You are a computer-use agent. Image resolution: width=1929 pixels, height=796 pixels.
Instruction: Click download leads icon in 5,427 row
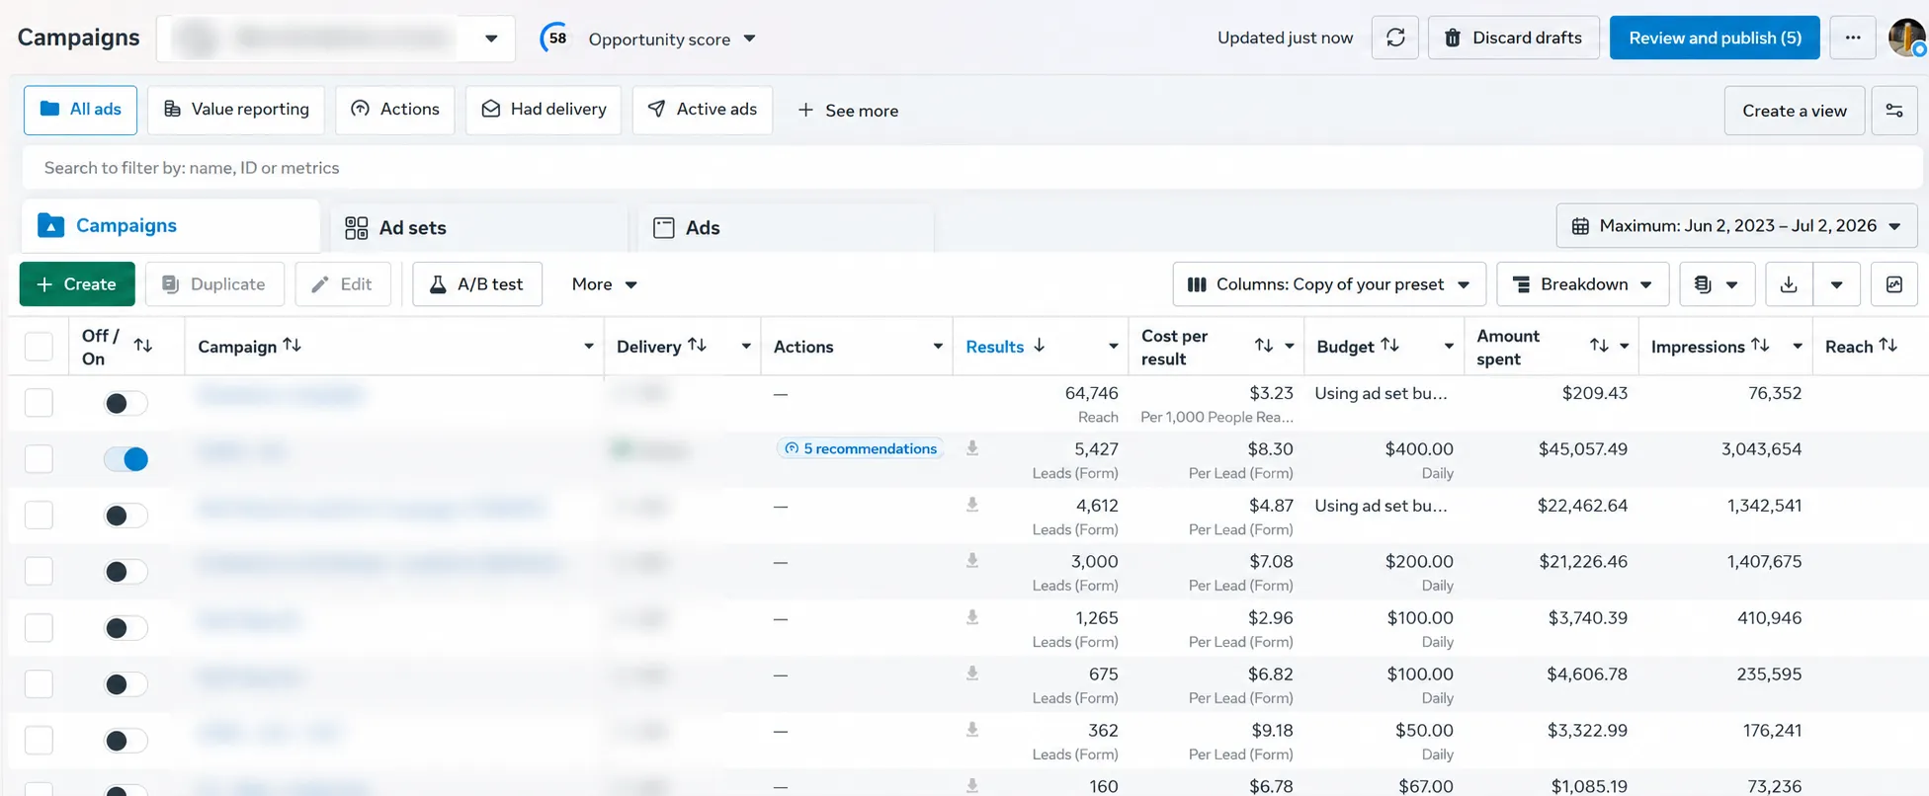[x=972, y=448]
